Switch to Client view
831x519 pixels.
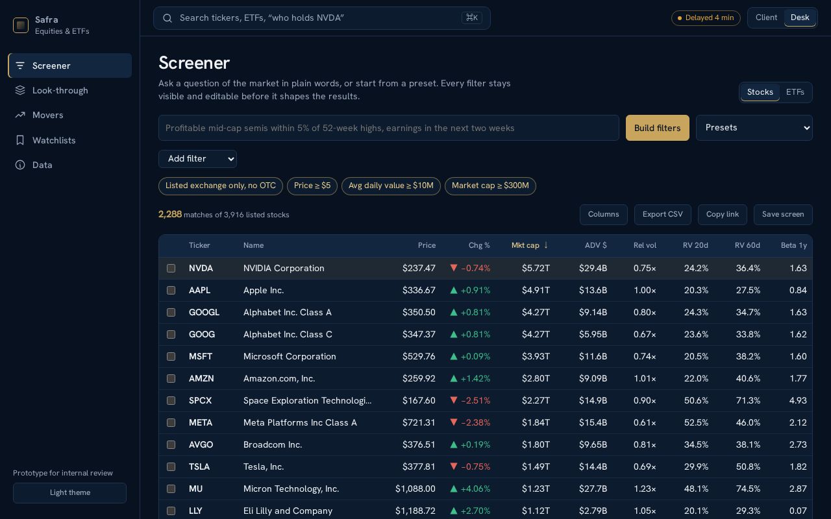click(x=766, y=18)
